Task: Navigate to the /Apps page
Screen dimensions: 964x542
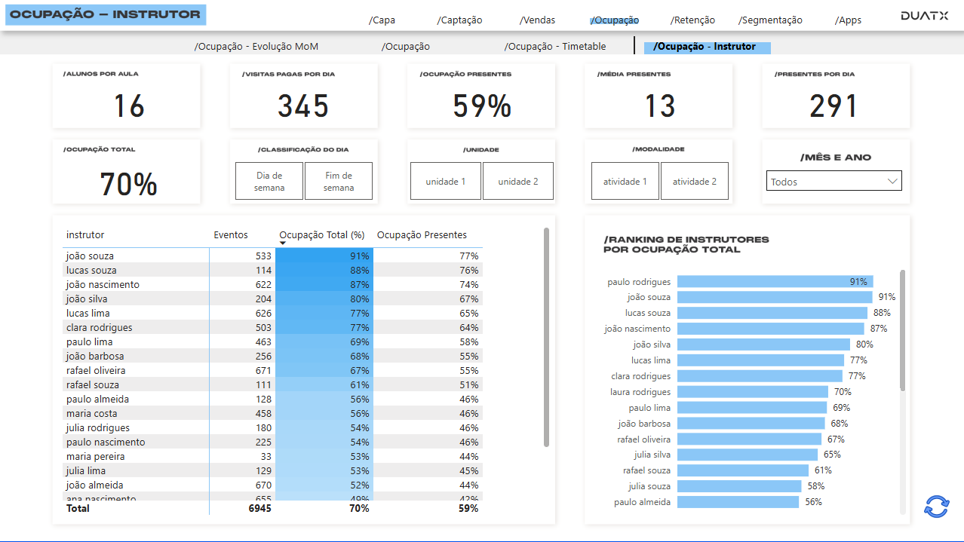Action: click(848, 20)
